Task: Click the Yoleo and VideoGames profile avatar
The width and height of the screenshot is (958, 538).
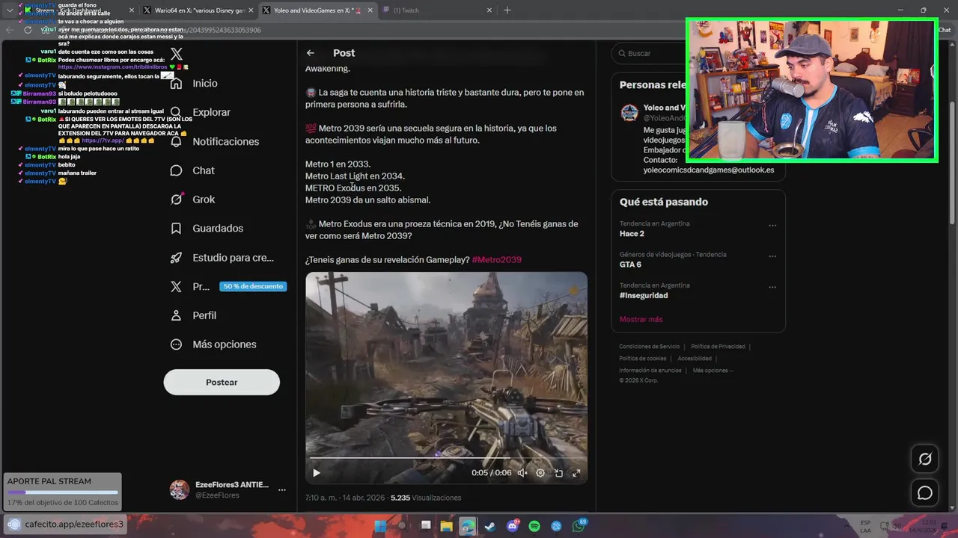Action: click(629, 113)
